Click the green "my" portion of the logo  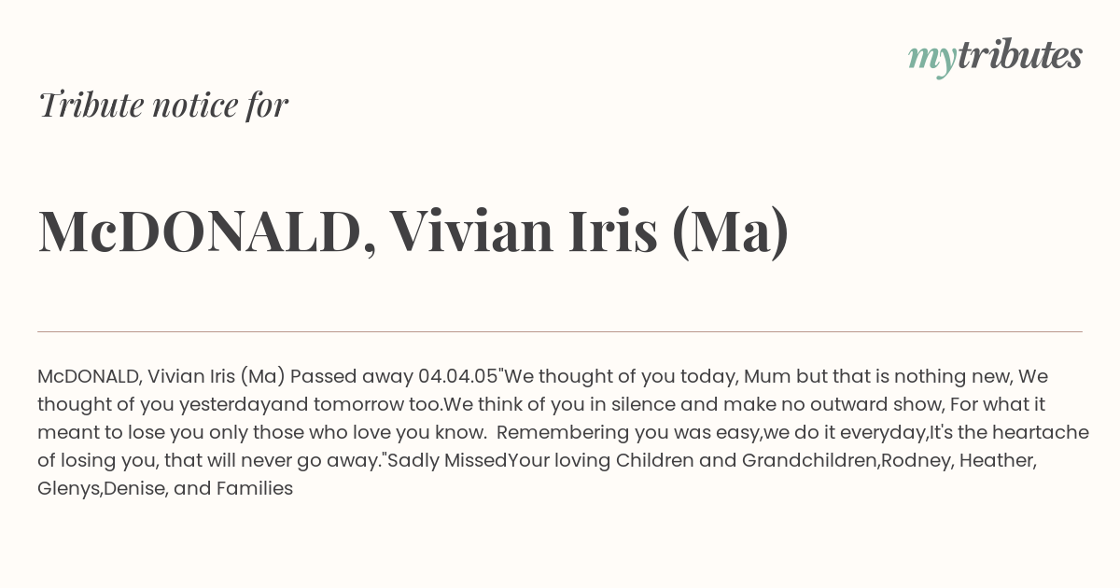pyautogui.click(x=932, y=60)
